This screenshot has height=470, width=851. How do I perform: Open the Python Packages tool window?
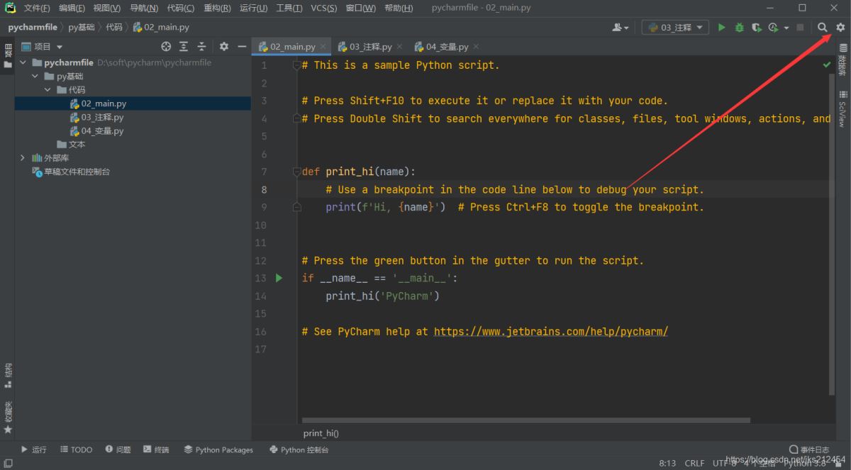[218, 449]
